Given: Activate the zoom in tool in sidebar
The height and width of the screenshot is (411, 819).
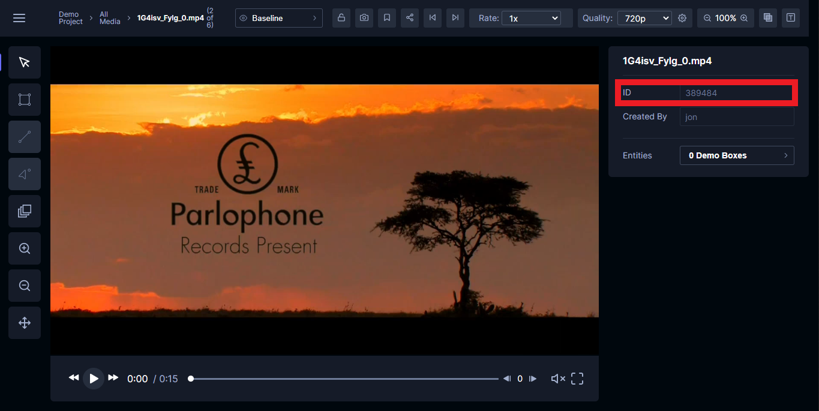Looking at the screenshot, I should 25,248.
